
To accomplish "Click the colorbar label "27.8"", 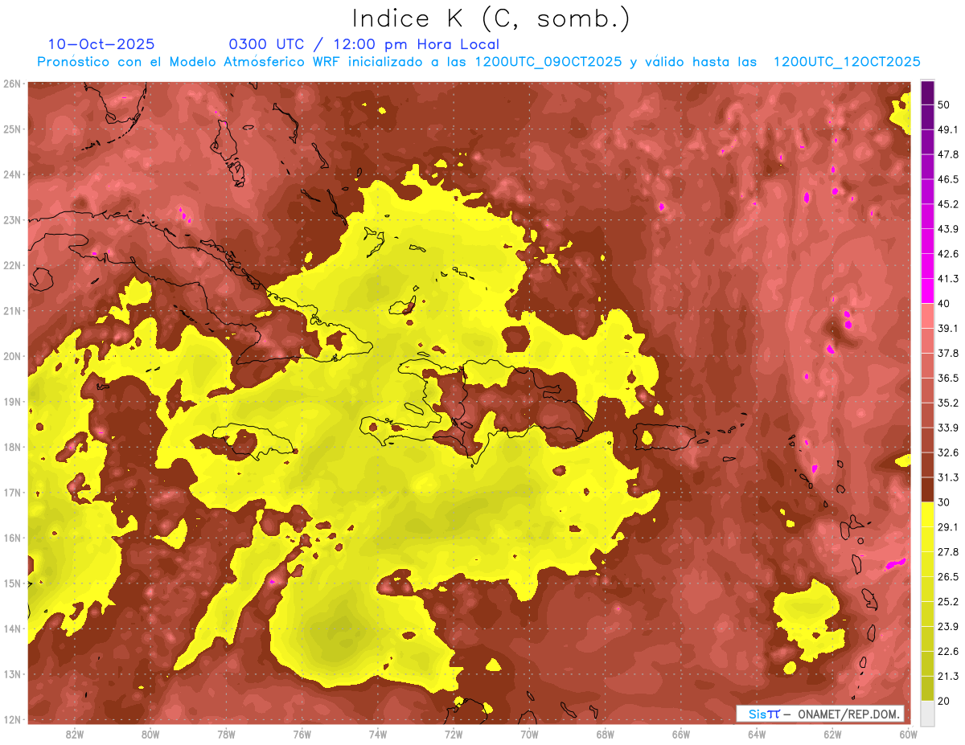I will [947, 551].
